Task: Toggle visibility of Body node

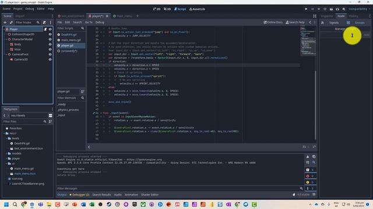Action: tap(50, 44)
